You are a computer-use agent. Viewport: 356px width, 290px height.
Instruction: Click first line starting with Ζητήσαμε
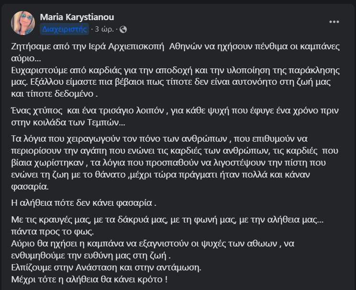175,46
